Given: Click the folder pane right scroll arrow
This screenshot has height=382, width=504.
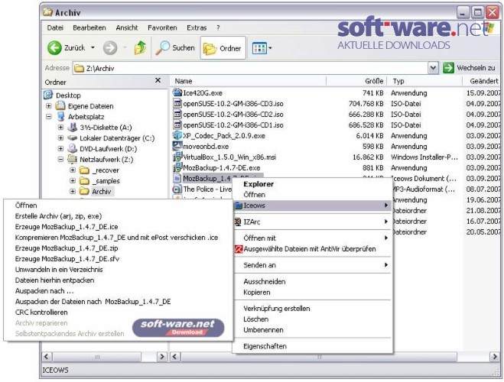Looking at the screenshot, I should (x=161, y=357).
